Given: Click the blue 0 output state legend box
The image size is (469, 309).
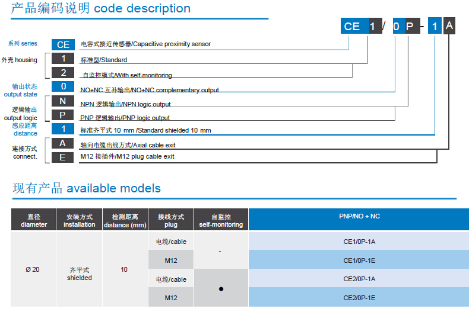Looking at the screenshot, I should (x=63, y=87).
